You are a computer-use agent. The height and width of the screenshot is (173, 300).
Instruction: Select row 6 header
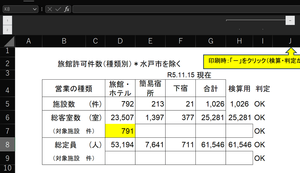coord(7,117)
